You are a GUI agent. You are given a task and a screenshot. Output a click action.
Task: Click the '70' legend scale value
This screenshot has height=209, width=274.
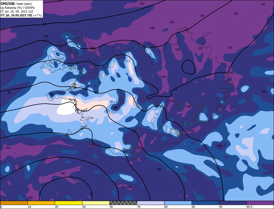point(139,207)
